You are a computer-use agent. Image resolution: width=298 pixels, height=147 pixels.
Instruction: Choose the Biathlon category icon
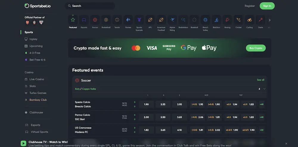pos(216,20)
